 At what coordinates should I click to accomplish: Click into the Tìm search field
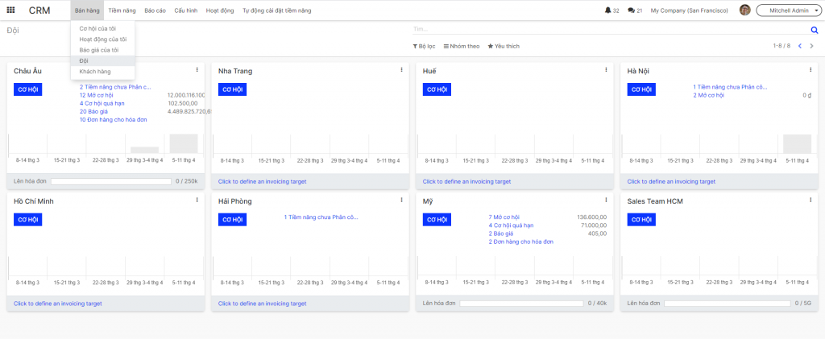pos(611,30)
